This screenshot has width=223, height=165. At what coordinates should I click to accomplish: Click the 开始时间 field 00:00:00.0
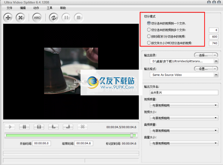pos(42,143)
